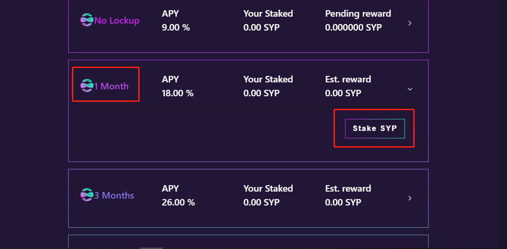Click the 9.00 % APY value
The width and height of the screenshot is (507, 249).
pyautogui.click(x=176, y=27)
